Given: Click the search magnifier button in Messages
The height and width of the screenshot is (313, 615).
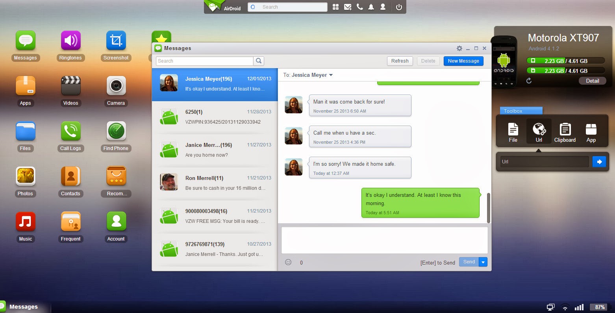Looking at the screenshot, I should (259, 61).
